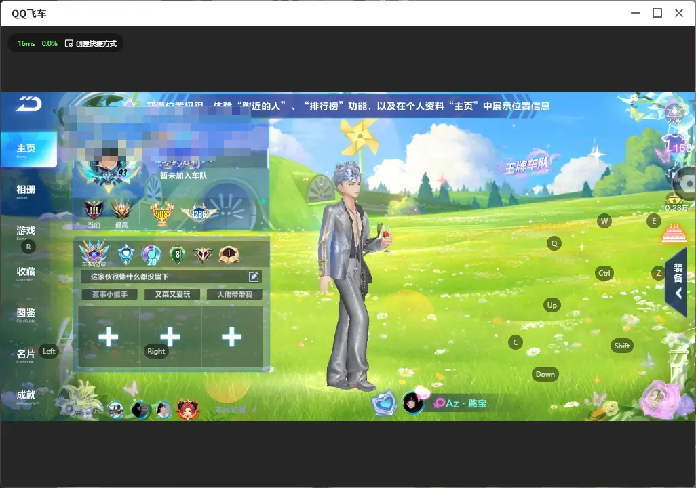
Task: Click the Shift key overlay button
Action: [x=622, y=346]
